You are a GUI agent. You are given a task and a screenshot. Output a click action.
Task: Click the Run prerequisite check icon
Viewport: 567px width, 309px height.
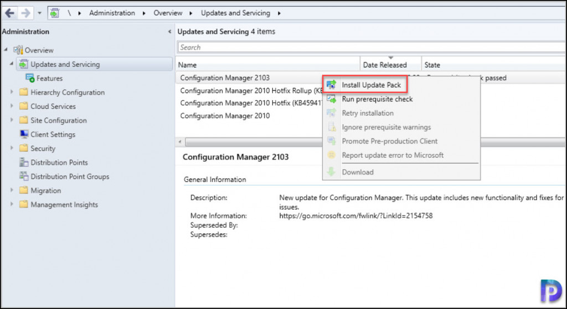point(332,98)
